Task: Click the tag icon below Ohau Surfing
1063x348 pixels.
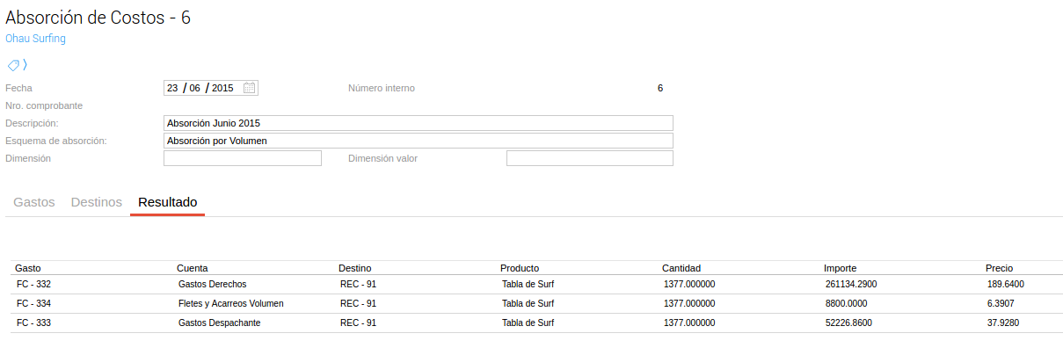Action: click(13, 65)
